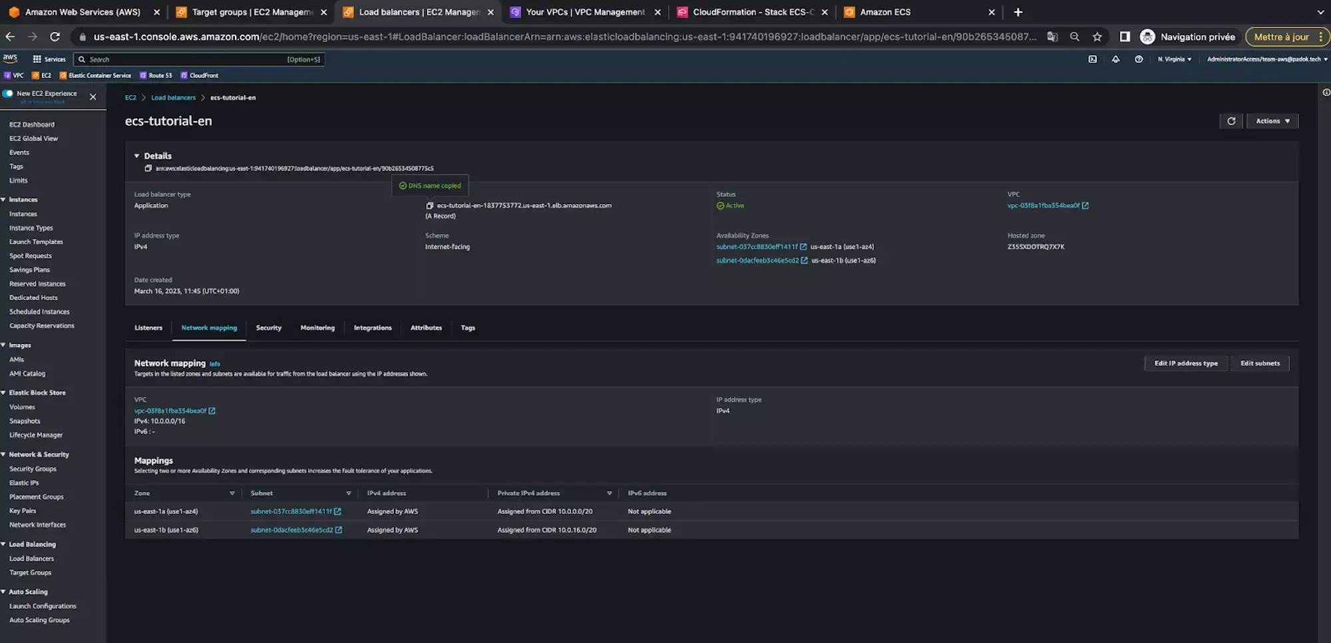Close the New EC2 Experience banner
Image resolution: width=1331 pixels, height=643 pixels.
tap(93, 97)
